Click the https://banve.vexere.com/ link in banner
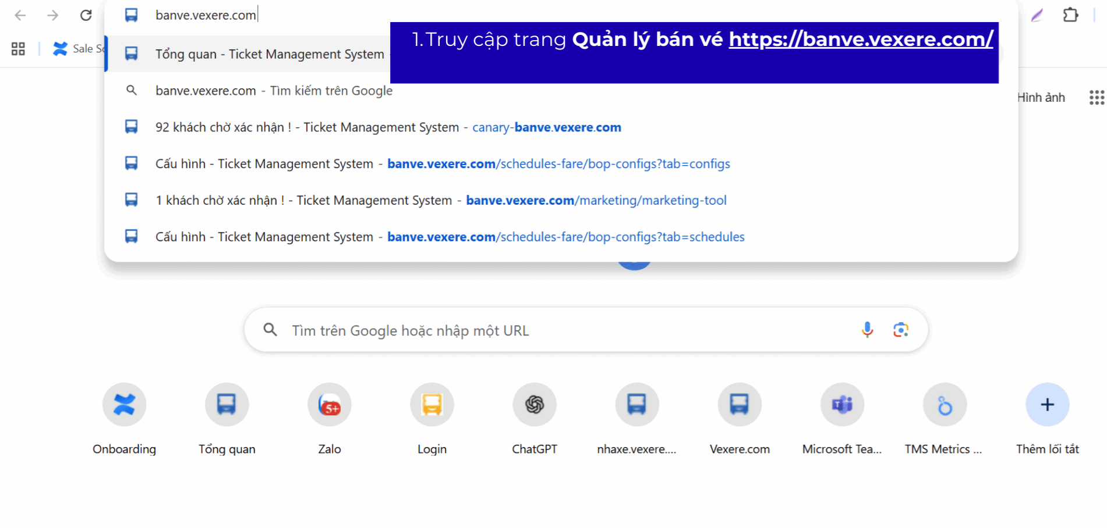This screenshot has width=1107, height=528. pos(861,39)
